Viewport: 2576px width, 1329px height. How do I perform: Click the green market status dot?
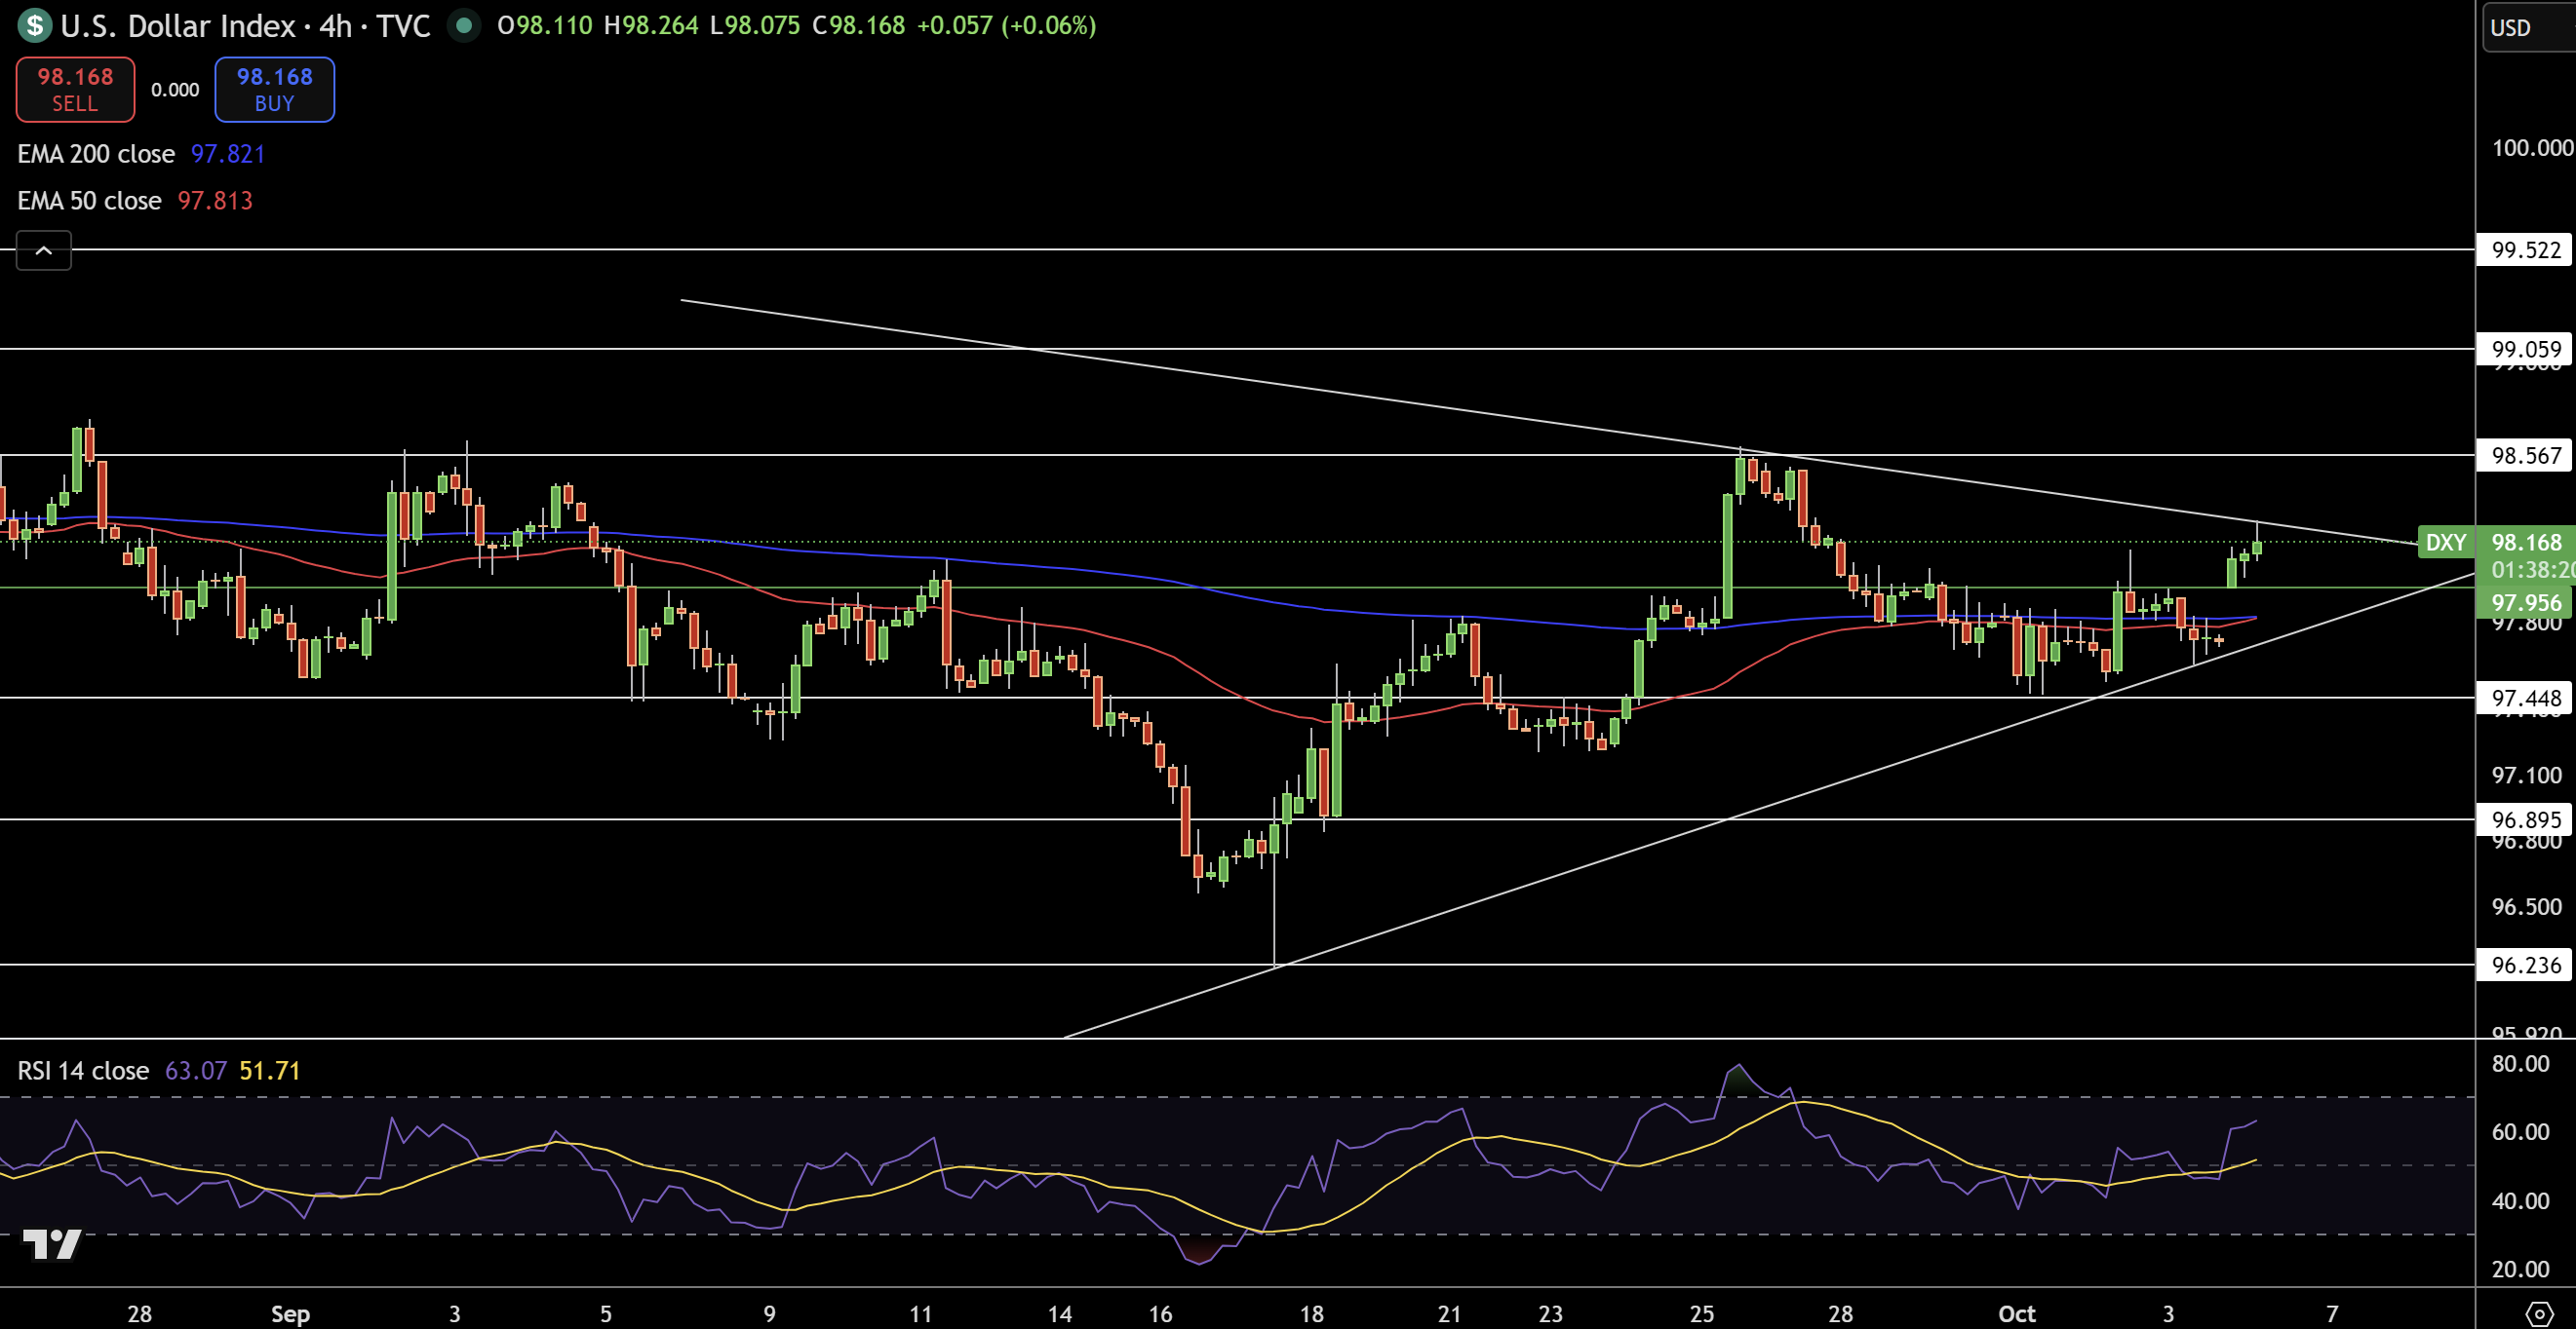(463, 25)
